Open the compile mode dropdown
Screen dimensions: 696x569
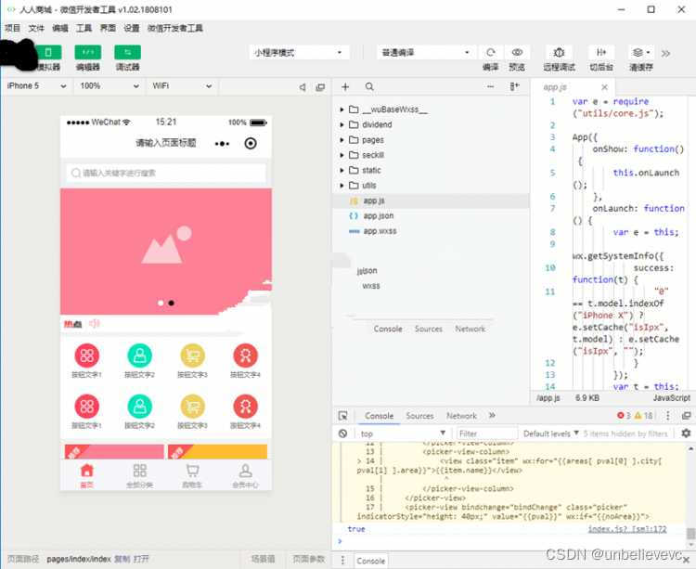[x=426, y=52]
